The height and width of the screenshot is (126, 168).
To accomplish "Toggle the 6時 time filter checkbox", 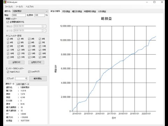I will pos(29,43).
